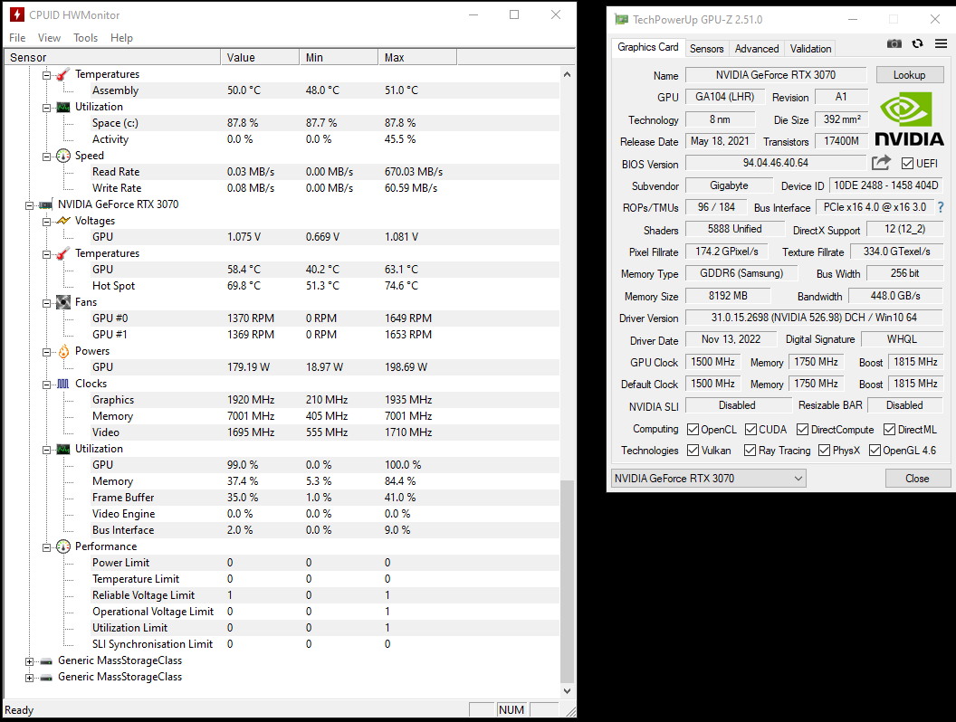The width and height of the screenshot is (956, 722).
Task: Click the scrollbar down arrow in HWMonitor
Action: coord(567,691)
